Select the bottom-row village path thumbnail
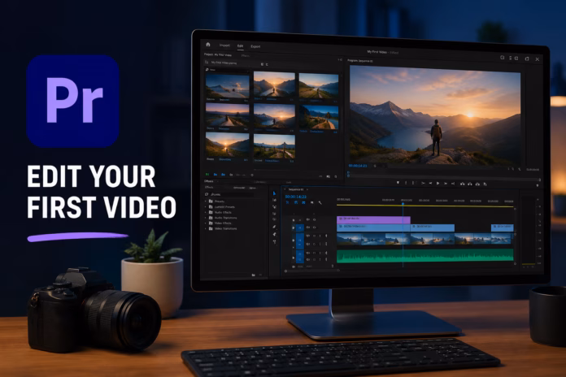Screen dimensions: 566x377 [274, 146]
